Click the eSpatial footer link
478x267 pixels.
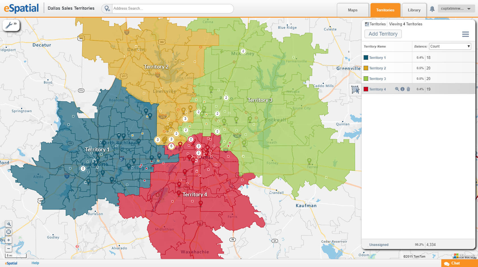click(x=11, y=263)
